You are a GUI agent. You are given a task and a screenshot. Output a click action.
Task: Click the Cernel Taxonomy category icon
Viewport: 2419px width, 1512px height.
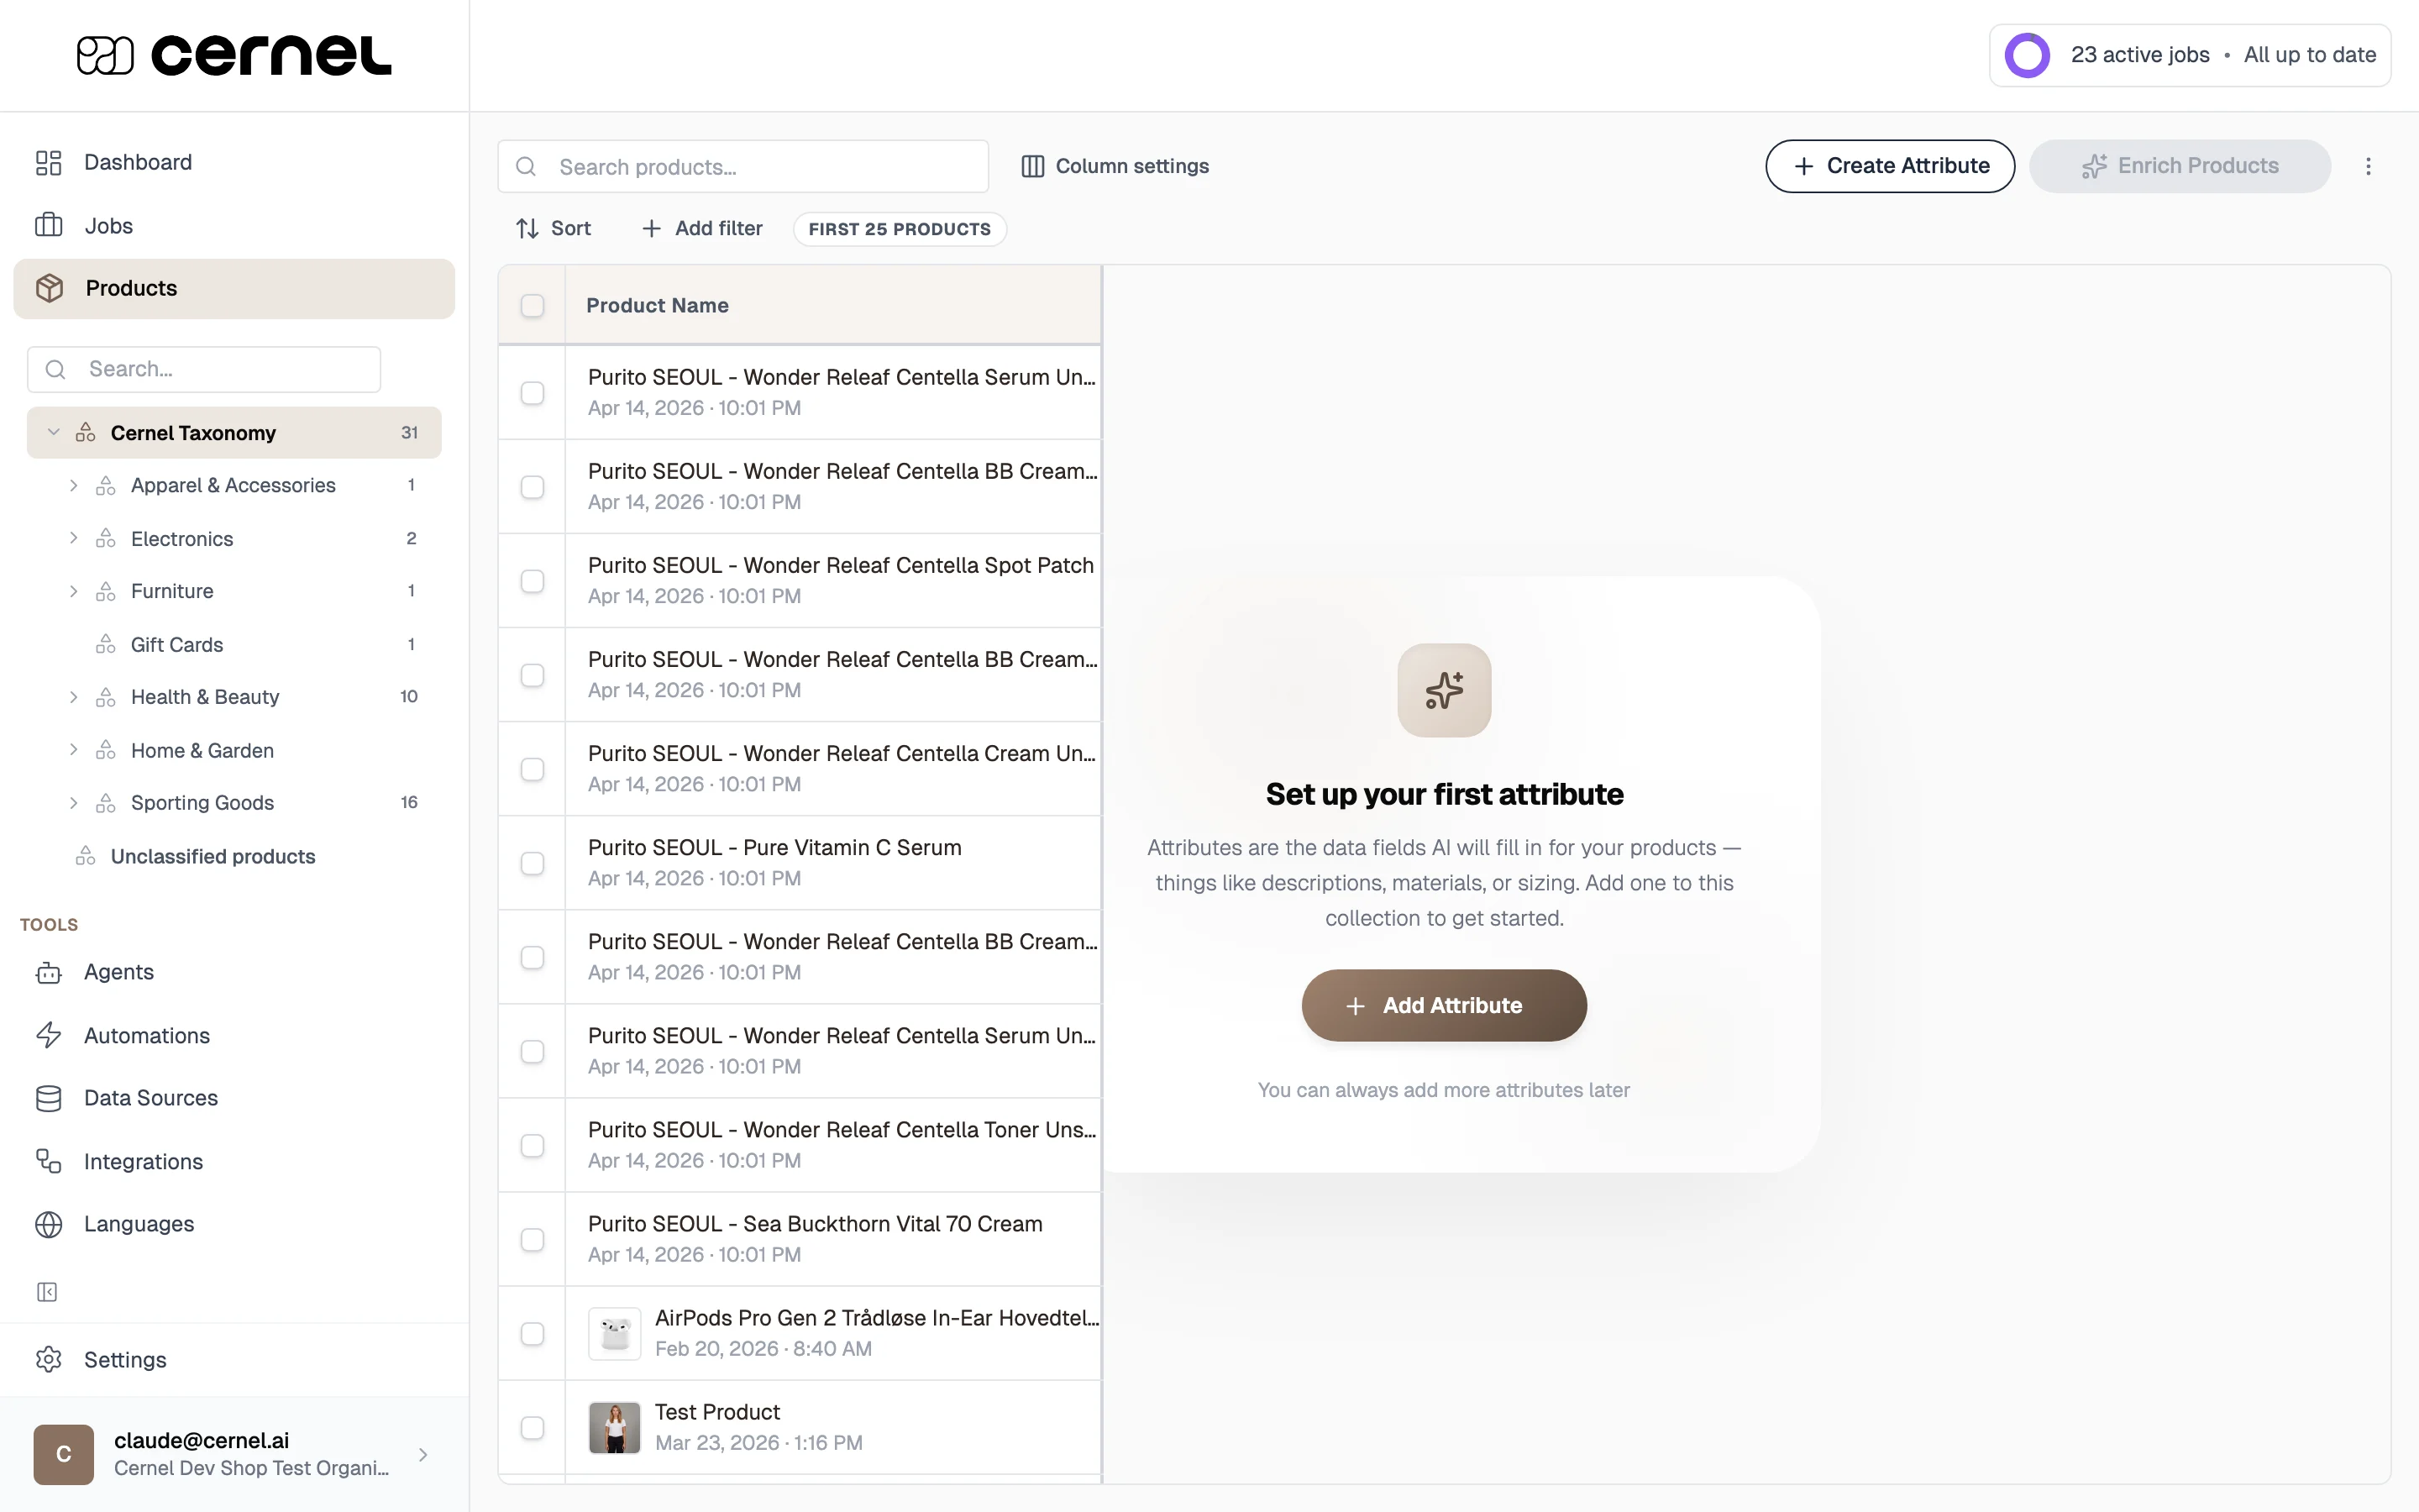[86, 432]
